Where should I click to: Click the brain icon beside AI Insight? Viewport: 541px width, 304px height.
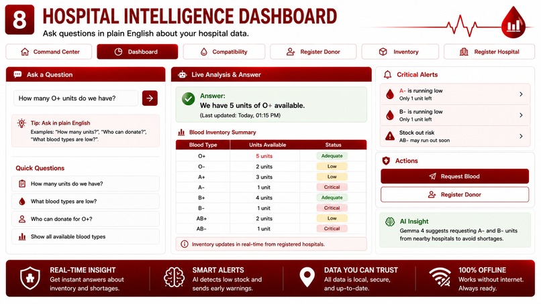[390, 222]
